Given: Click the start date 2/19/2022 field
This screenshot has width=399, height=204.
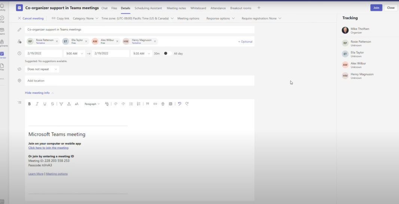Looking at the screenshot, I should [43, 53].
